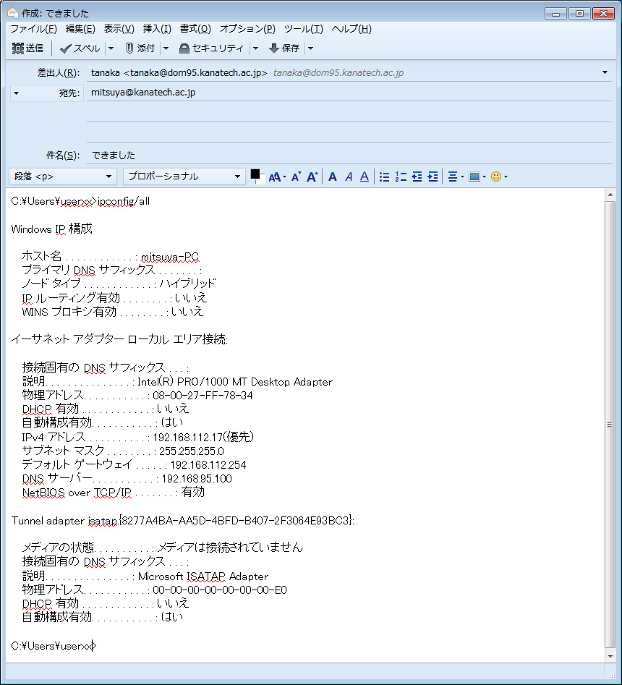Open the ファイル(F) menu

(34, 29)
